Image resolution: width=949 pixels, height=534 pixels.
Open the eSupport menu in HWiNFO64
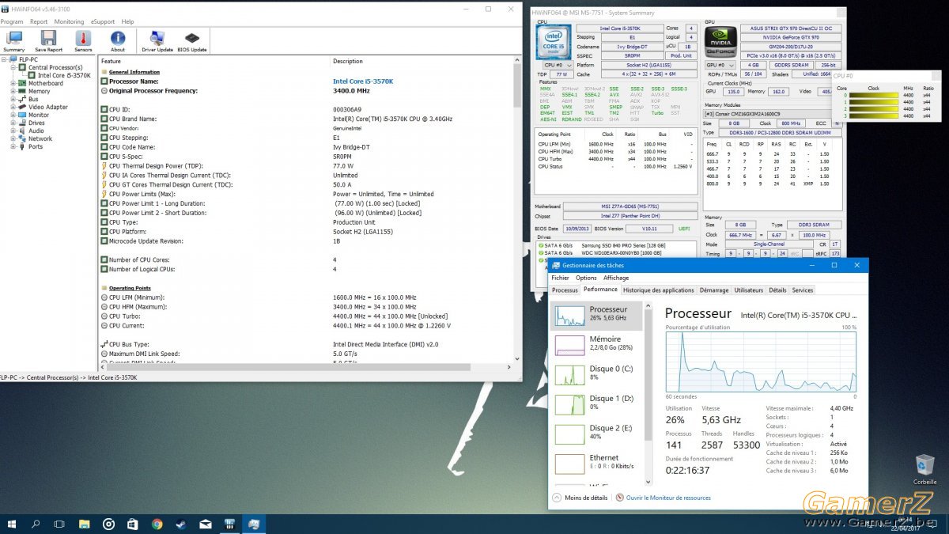click(x=103, y=21)
